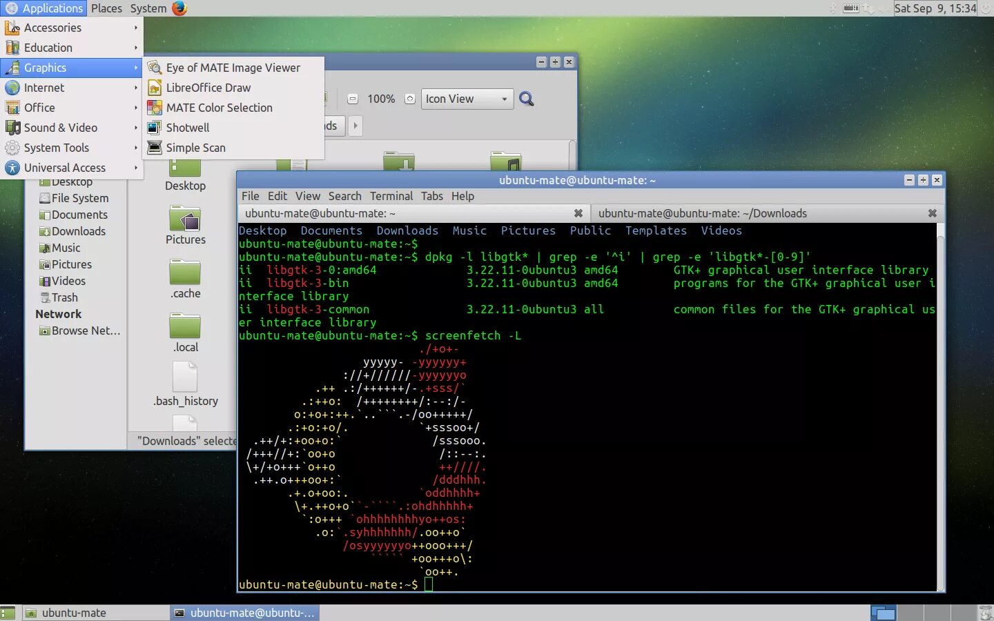
Task: Click the zoom in button beside 100%
Action: [409, 99]
